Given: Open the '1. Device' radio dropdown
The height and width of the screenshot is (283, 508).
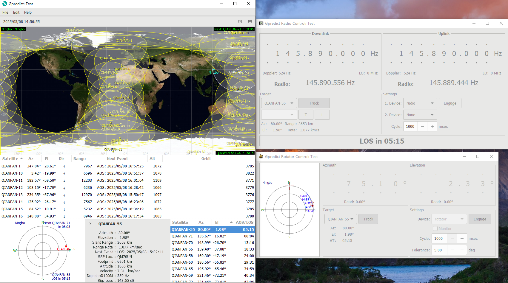Looking at the screenshot, I should tap(420, 103).
